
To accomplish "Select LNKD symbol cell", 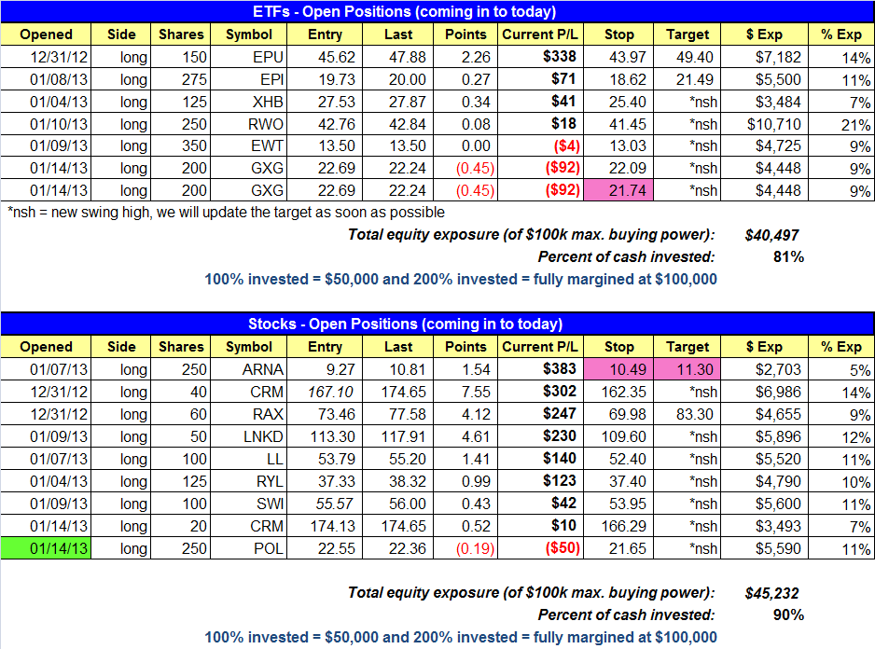I will pyautogui.click(x=249, y=436).
